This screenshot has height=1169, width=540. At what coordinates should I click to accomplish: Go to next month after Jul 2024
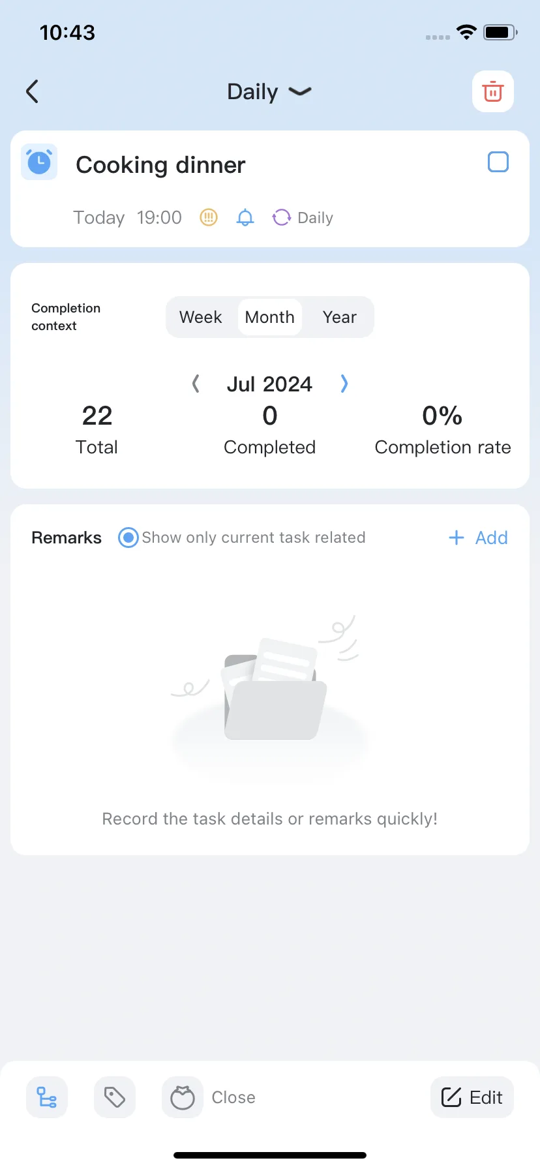pyautogui.click(x=344, y=384)
